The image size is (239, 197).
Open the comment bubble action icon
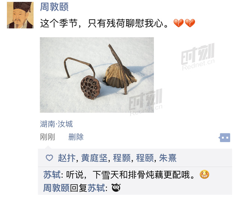pos(224,138)
